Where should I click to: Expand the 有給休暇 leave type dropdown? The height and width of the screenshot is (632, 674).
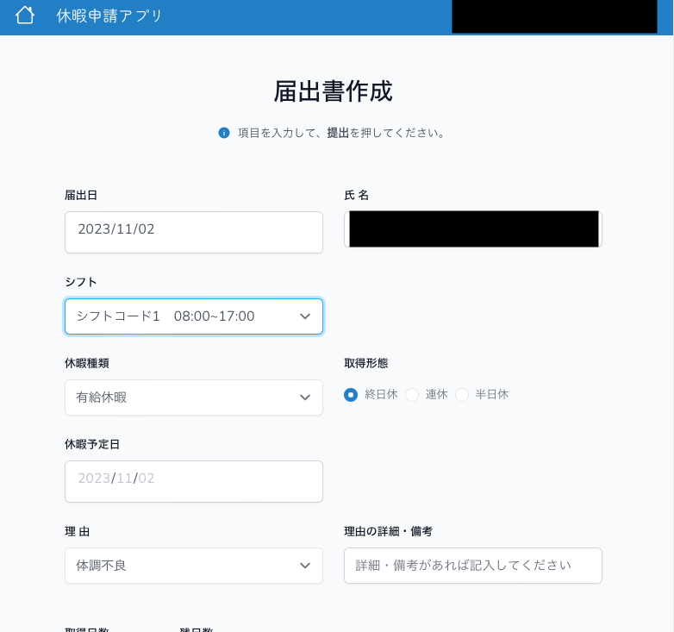181,397
